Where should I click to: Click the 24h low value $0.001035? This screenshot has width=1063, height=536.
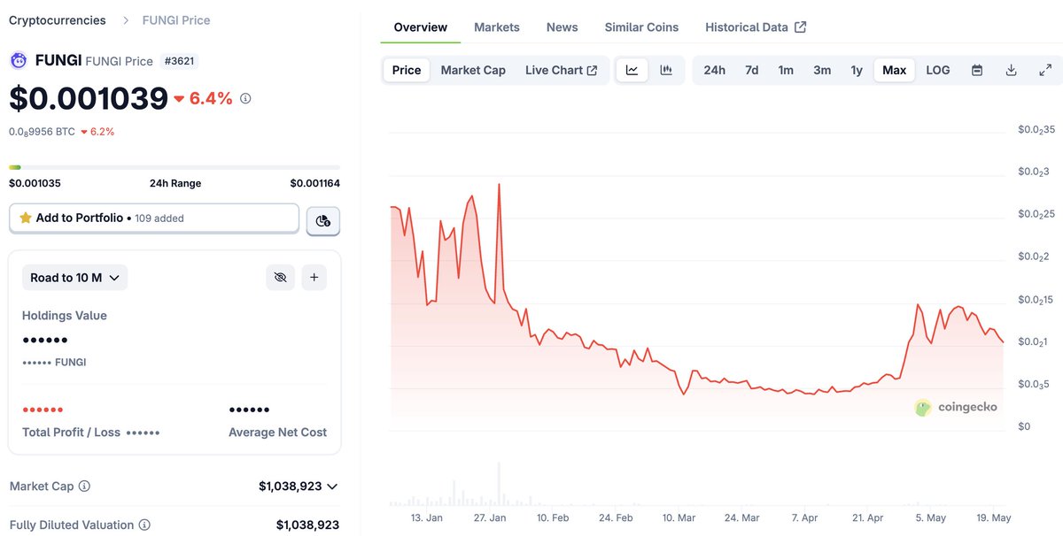(x=35, y=183)
